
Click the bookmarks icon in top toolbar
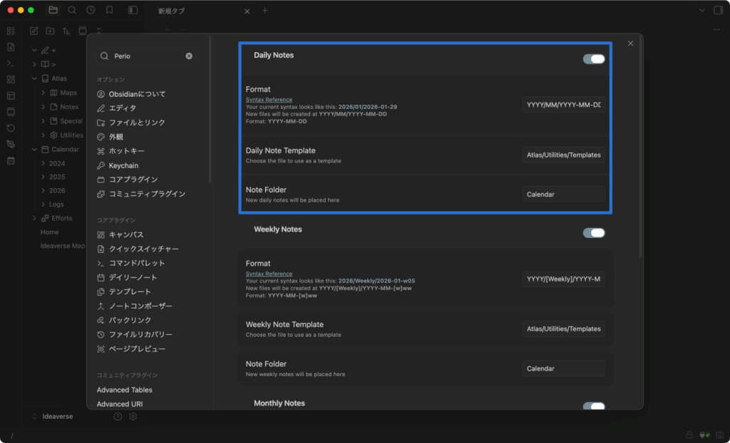109,11
